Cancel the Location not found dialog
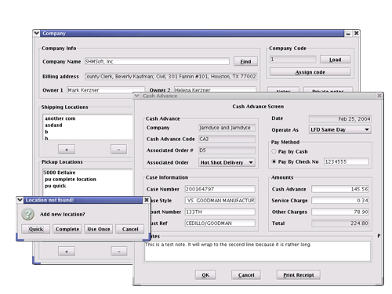Screen dimensions: 392x294 pos(130,229)
